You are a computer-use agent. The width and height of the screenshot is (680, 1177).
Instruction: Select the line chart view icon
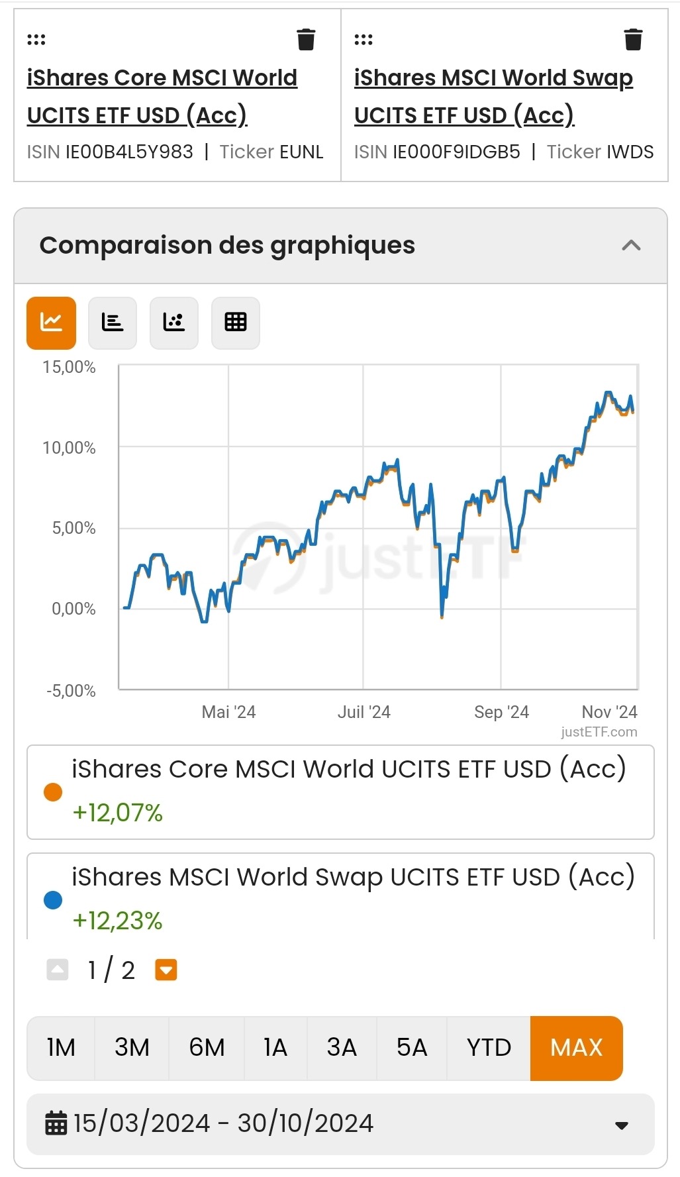pyautogui.click(x=51, y=323)
